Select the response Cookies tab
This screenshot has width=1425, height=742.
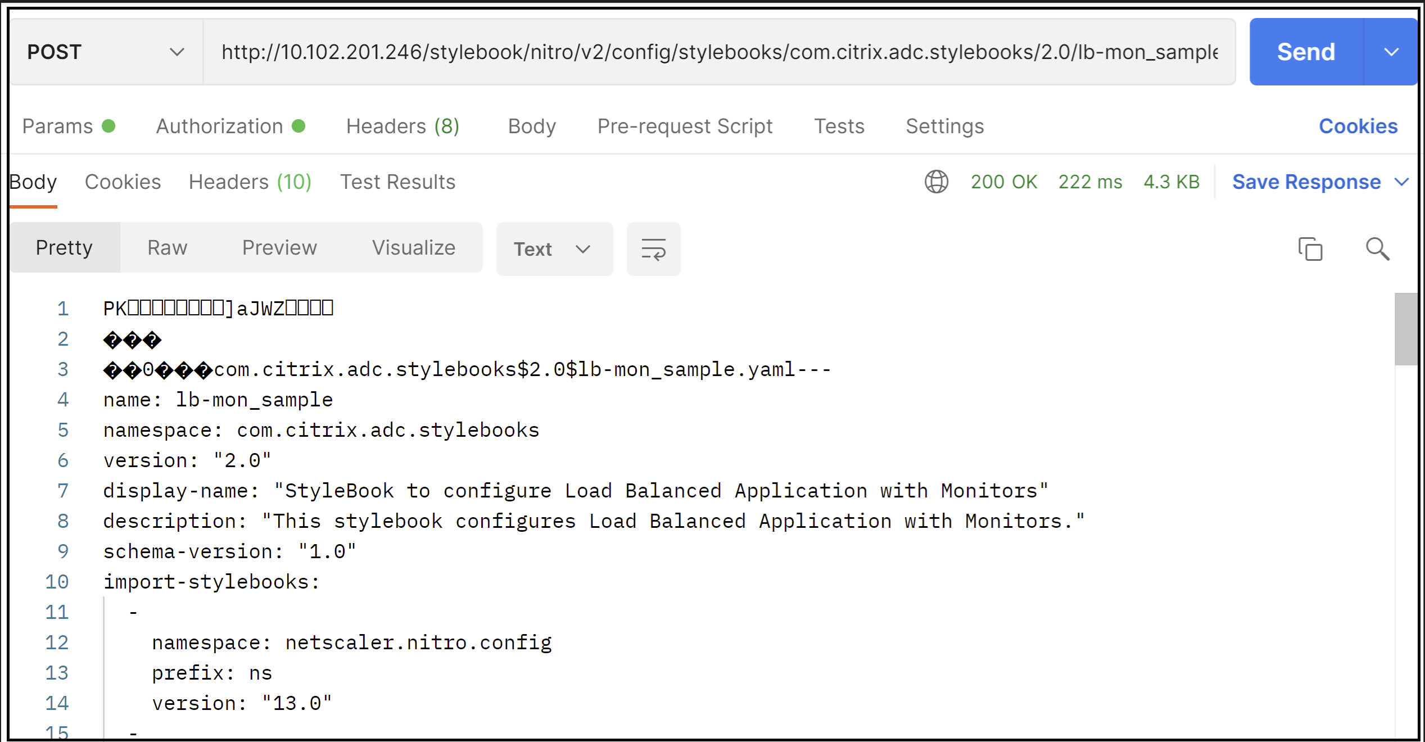click(x=123, y=182)
